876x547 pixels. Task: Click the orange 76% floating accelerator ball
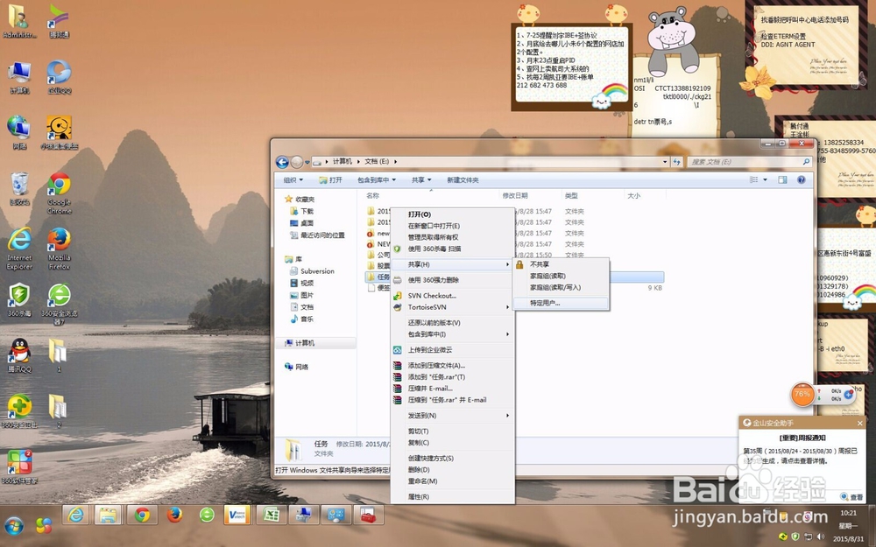pos(802,394)
